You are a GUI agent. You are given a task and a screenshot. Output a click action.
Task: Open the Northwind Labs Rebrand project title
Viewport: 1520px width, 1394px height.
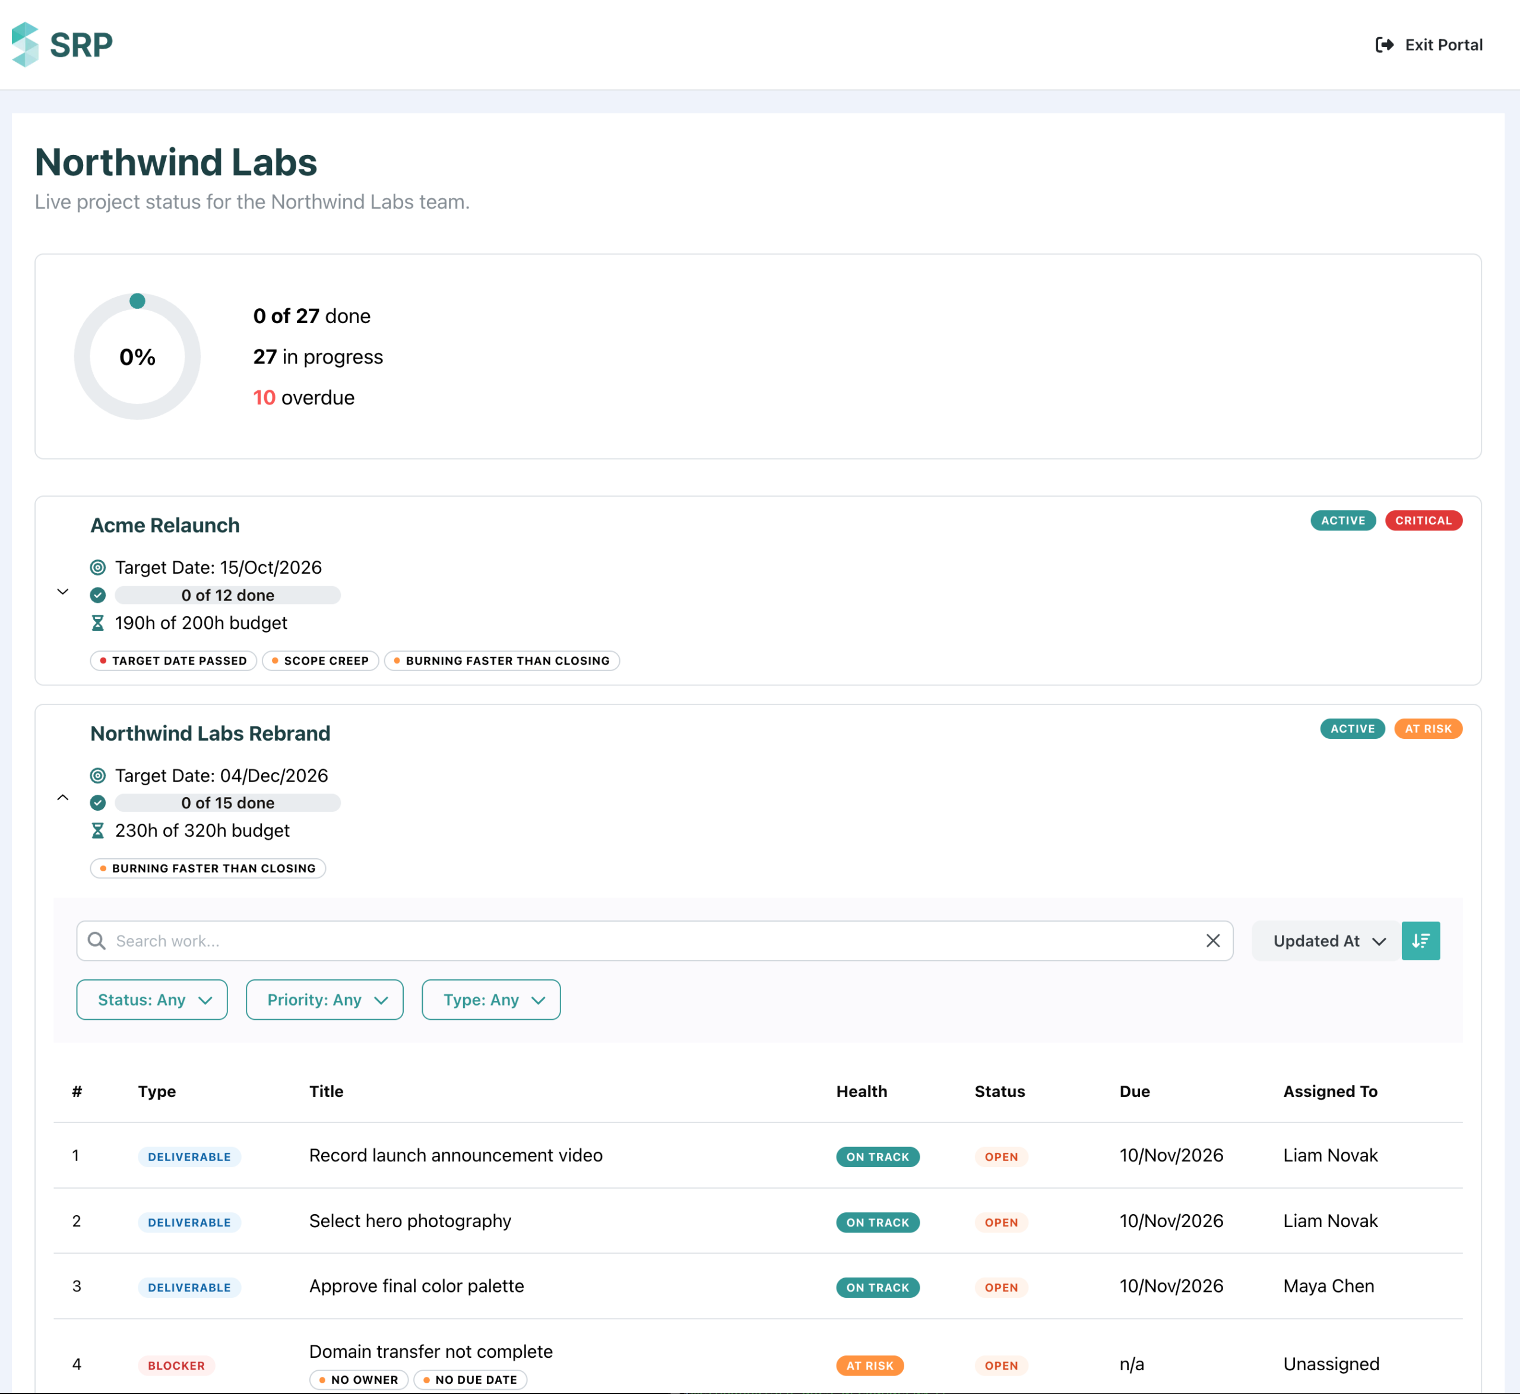pos(210,733)
